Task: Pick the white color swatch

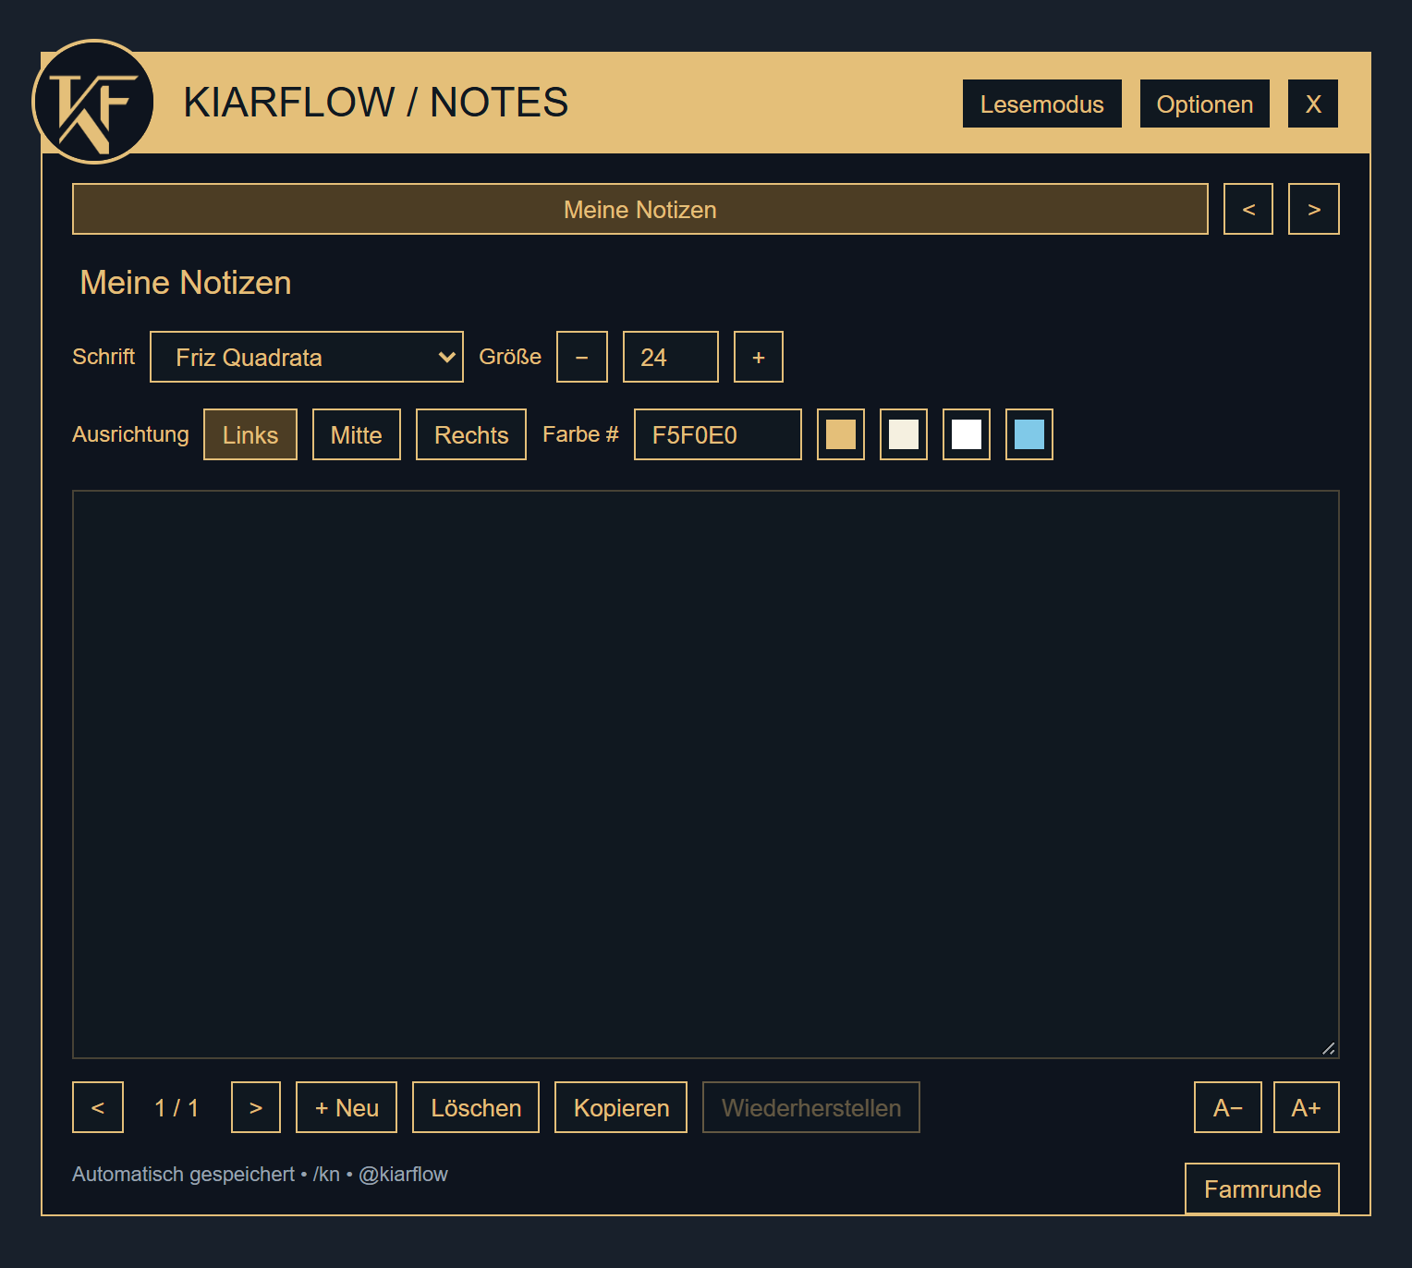Action: [967, 434]
